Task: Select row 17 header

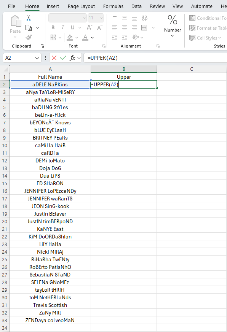Action: (5, 199)
